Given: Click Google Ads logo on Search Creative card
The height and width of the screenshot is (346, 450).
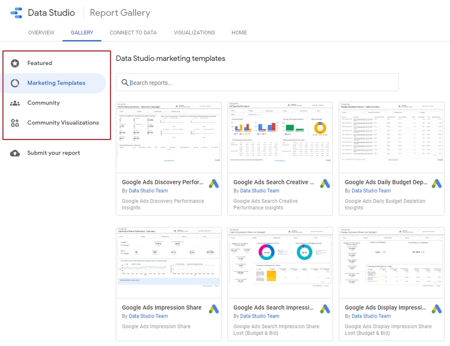Looking at the screenshot, I should pyautogui.click(x=325, y=183).
